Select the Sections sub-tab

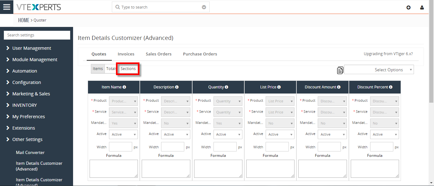pos(128,69)
